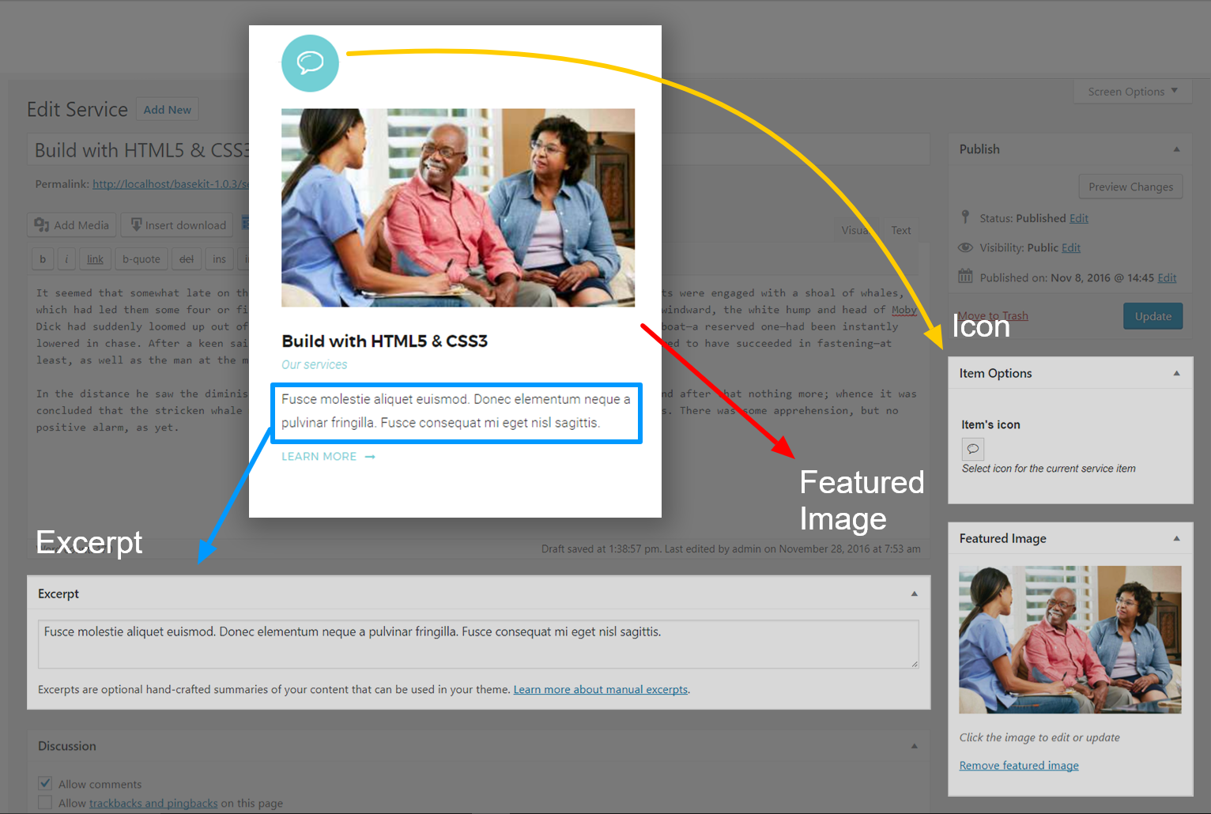
Task: Click the calendar icon beside Published on
Action: 965,277
